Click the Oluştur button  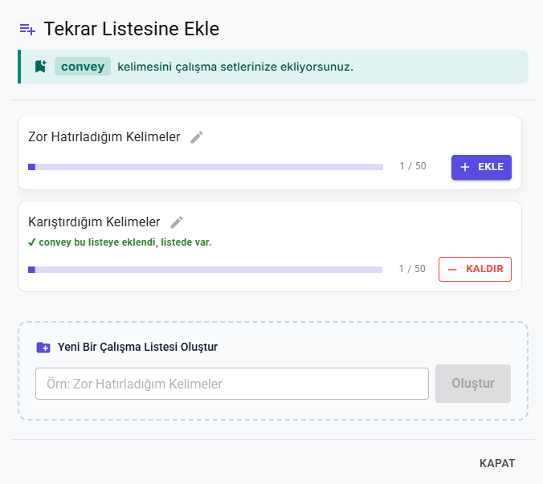click(472, 384)
